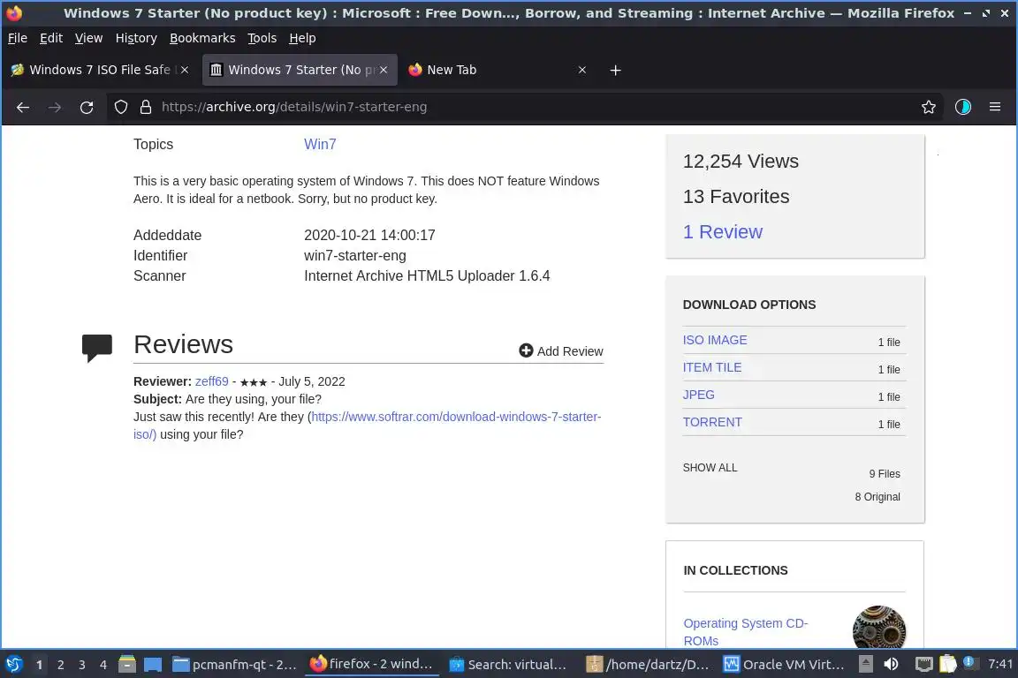Click the 12,254 Views text

[741, 161]
